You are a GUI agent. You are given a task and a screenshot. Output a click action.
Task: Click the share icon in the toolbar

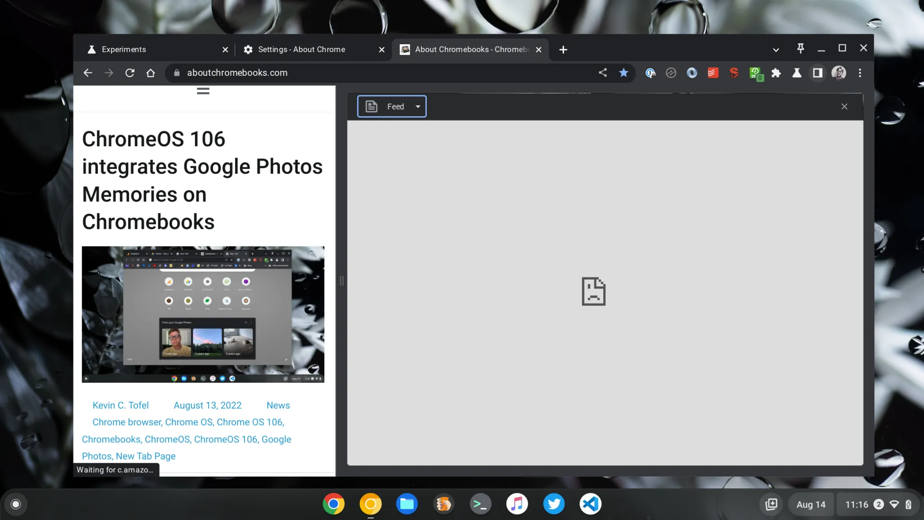[x=603, y=73]
